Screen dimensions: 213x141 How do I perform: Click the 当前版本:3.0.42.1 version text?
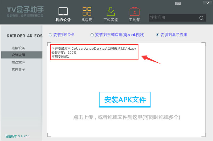point(18,136)
